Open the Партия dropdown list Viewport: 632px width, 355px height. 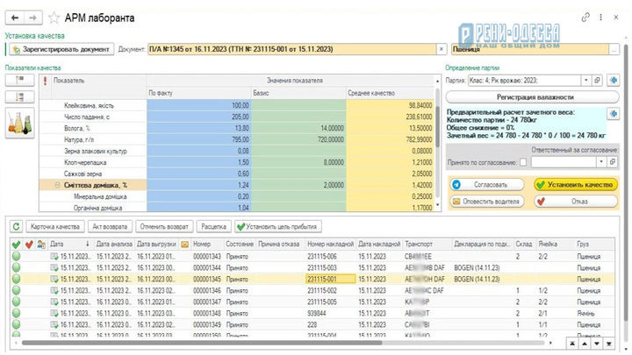pos(586,81)
